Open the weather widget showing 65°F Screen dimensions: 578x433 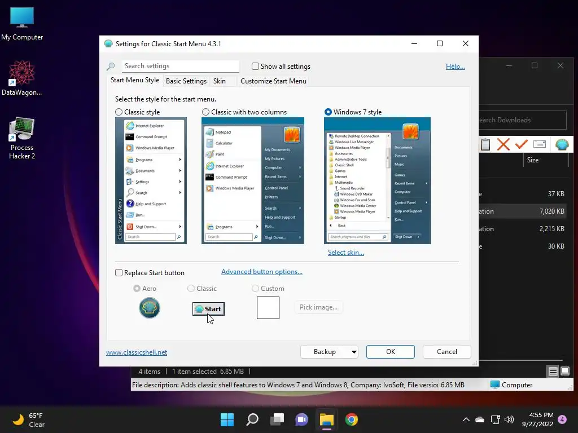point(29,419)
